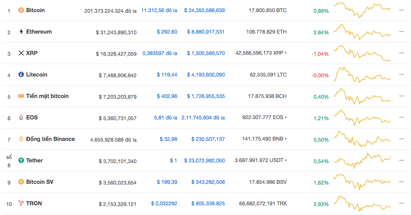
Task: Click Ethereum price $ 292,60
Action: click(167, 32)
